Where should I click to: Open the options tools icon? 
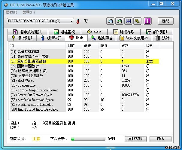coord(138,21)
